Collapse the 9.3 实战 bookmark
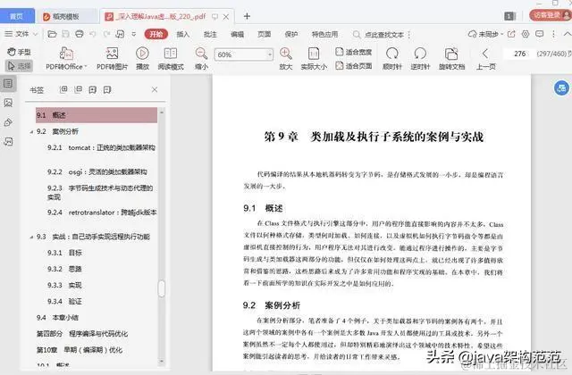This screenshot has height=375, width=572. 31,237
